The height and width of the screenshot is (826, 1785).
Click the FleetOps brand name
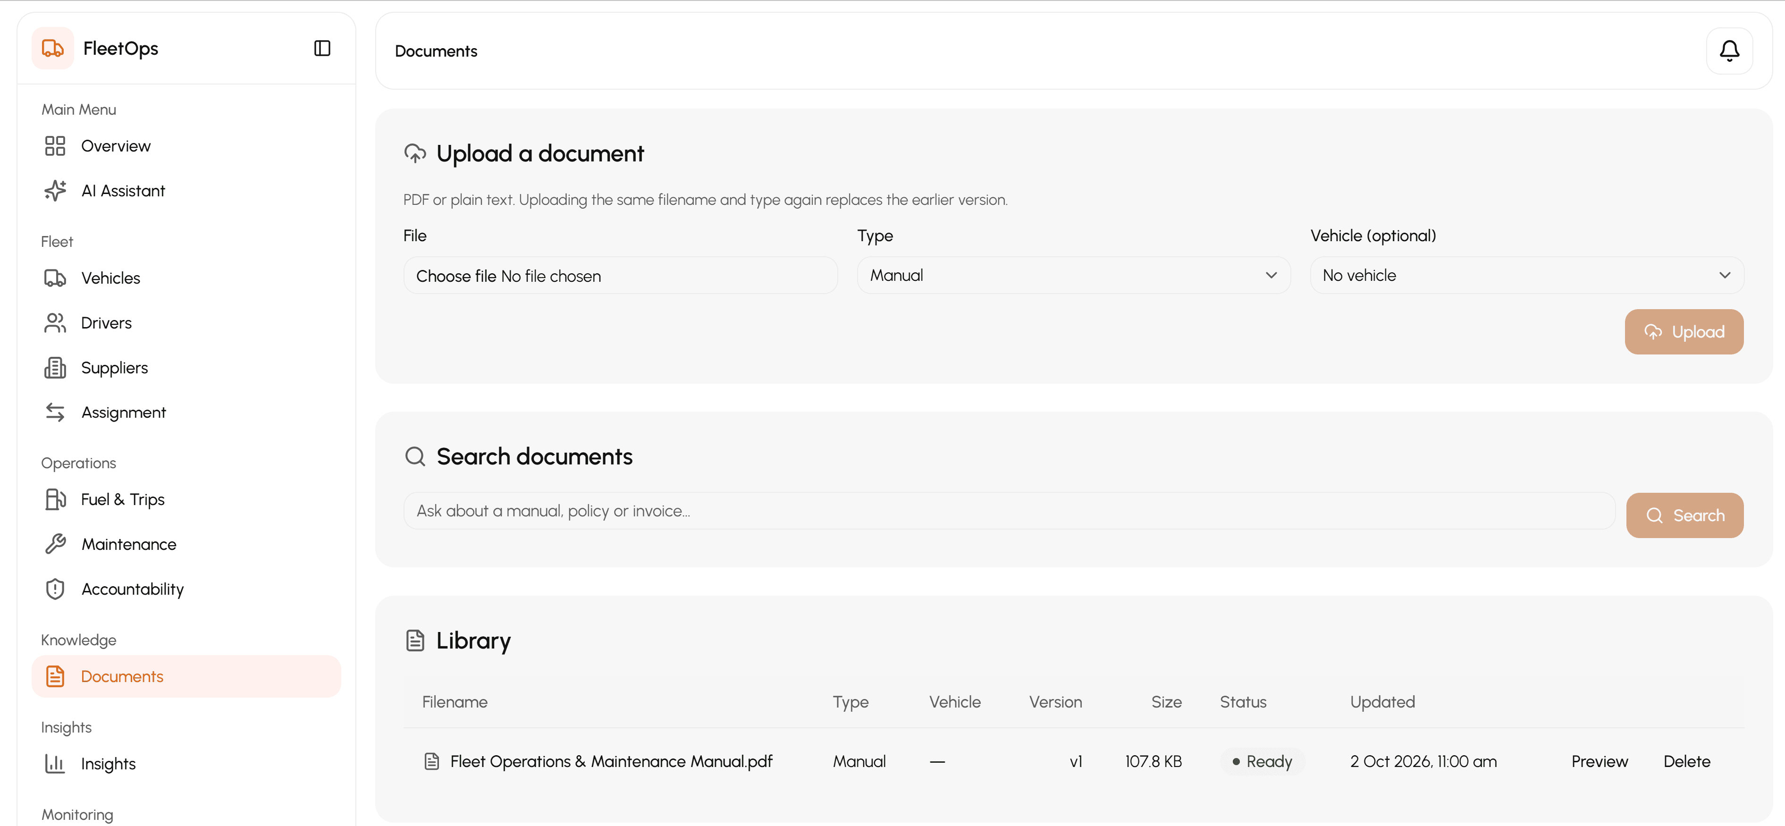pyautogui.click(x=120, y=49)
